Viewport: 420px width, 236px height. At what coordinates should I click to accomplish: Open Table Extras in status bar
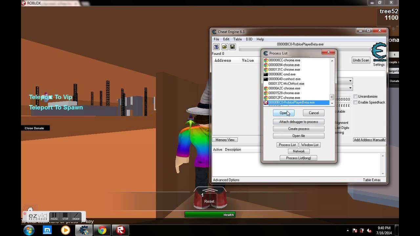pyautogui.click(x=372, y=180)
